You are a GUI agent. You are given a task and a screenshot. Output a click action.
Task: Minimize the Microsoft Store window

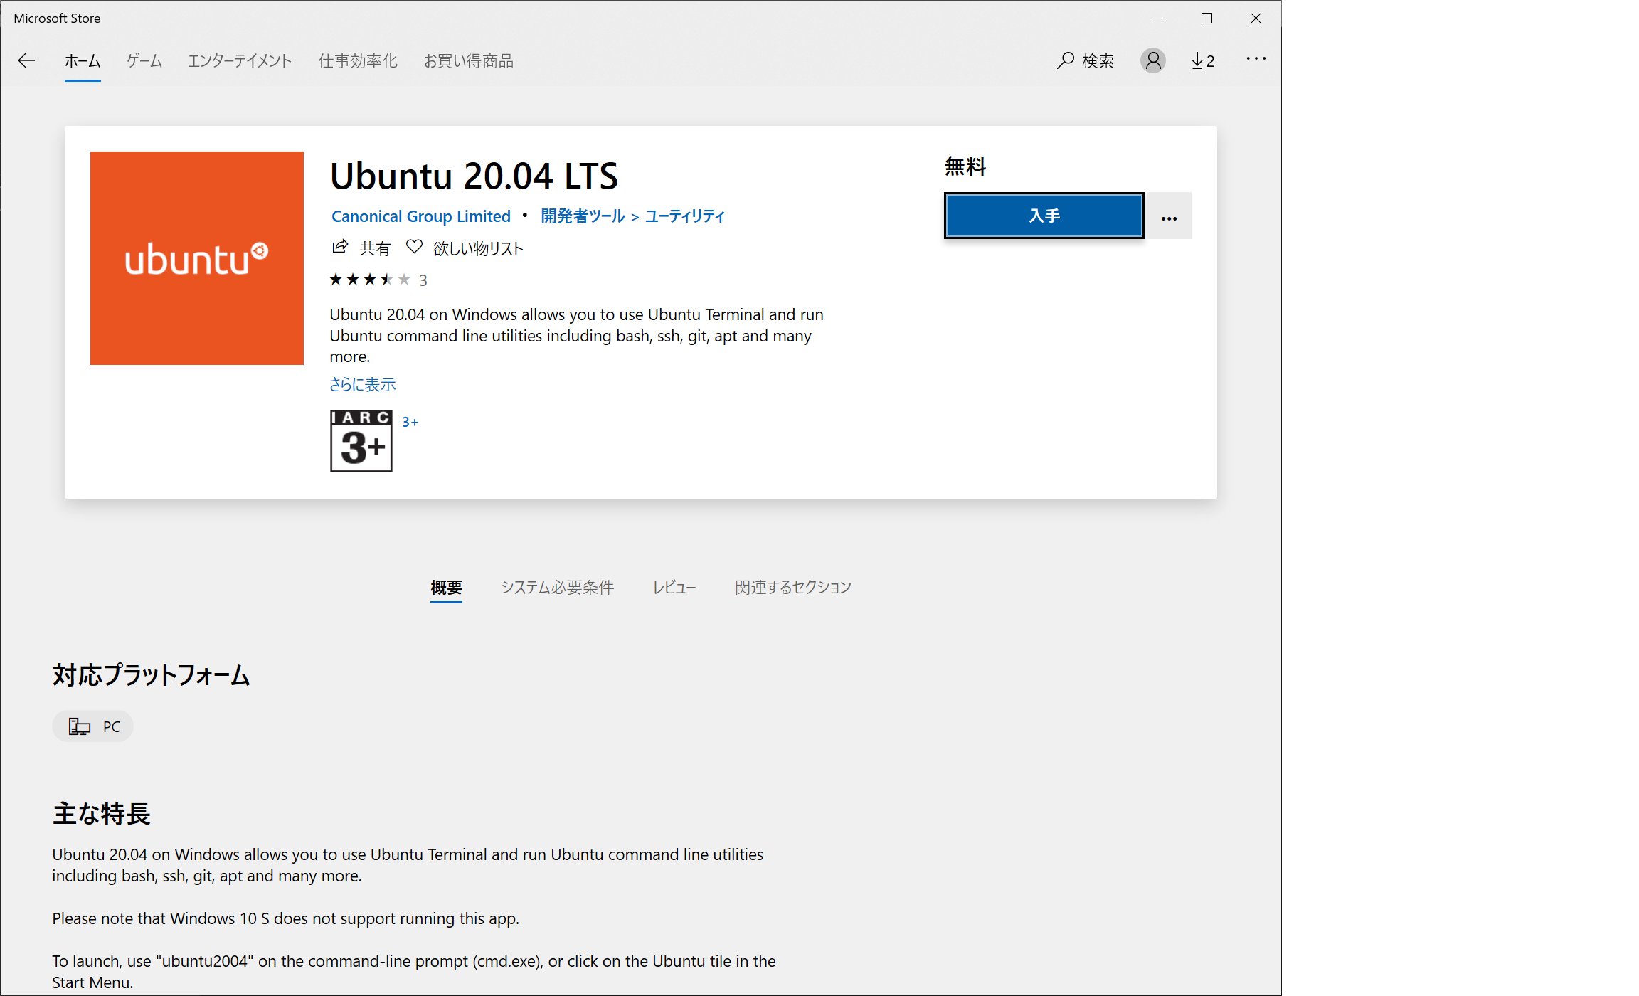click(1157, 18)
